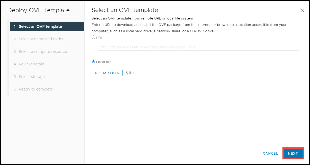Go to step 4 Review details
The image size is (310, 165).
[29, 64]
